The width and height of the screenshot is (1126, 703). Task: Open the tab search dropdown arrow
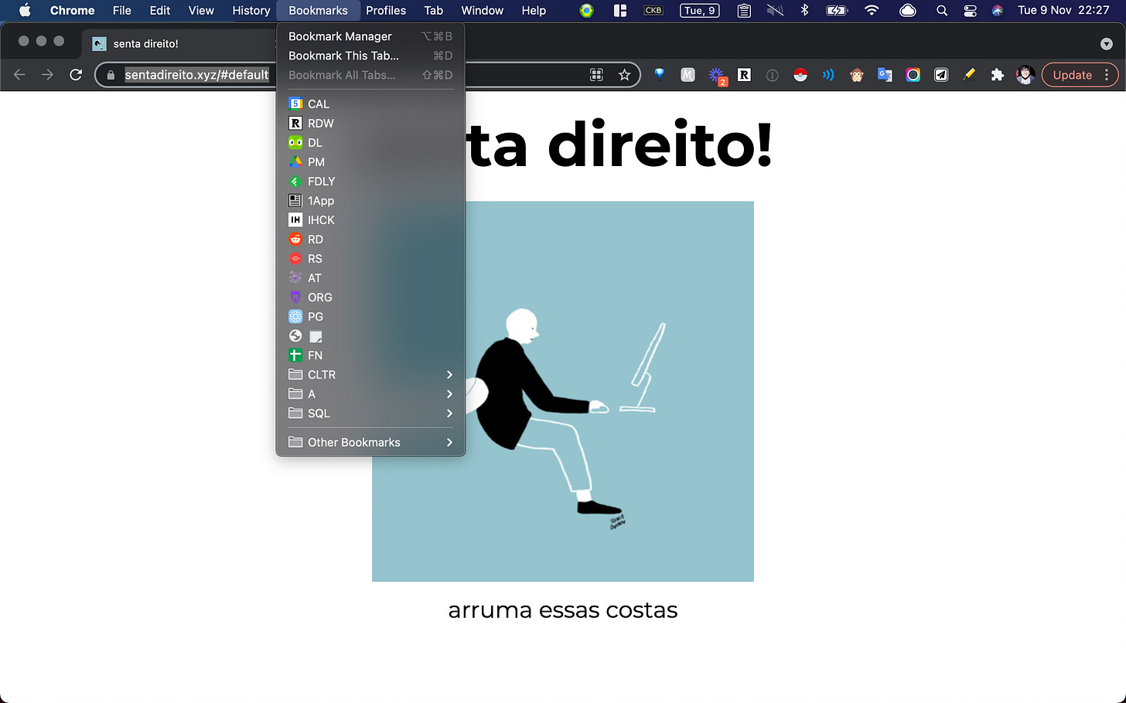click(x=1106, y=43)
